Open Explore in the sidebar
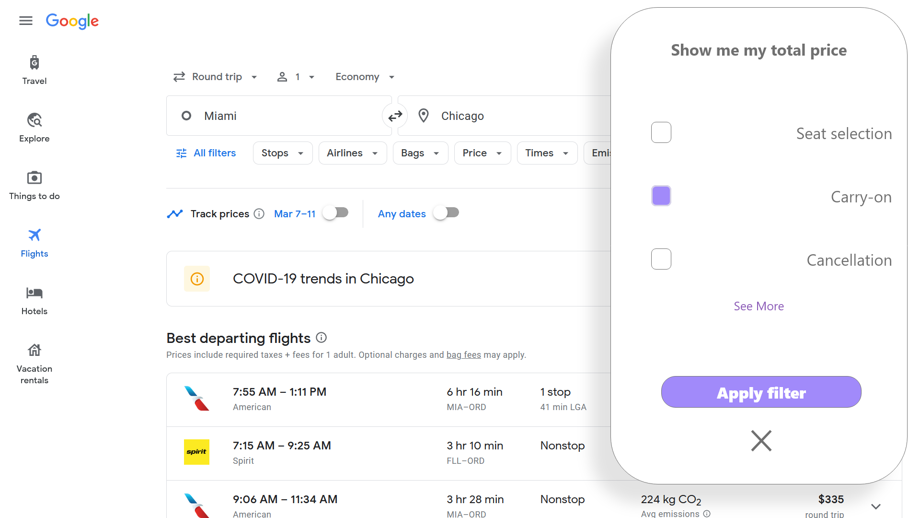920x518 pixels. pyautogui.click(x=34, y=128)
